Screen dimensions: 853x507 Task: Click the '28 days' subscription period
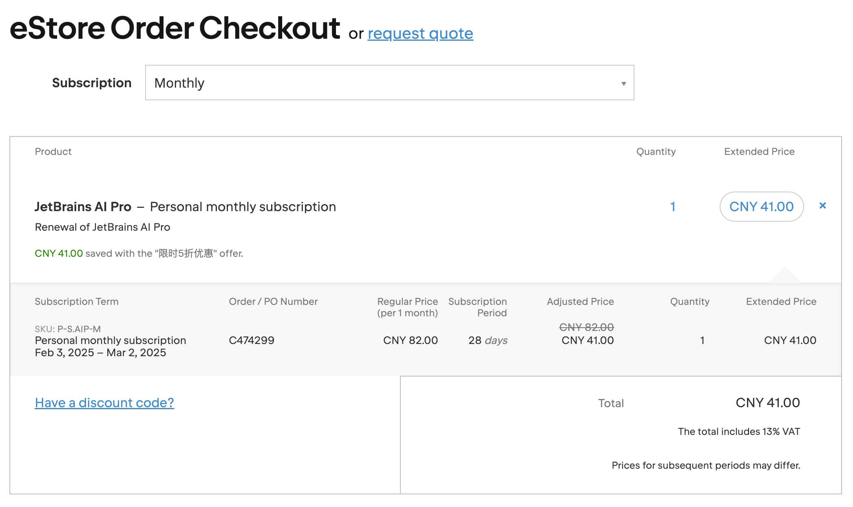click(488, 340)
